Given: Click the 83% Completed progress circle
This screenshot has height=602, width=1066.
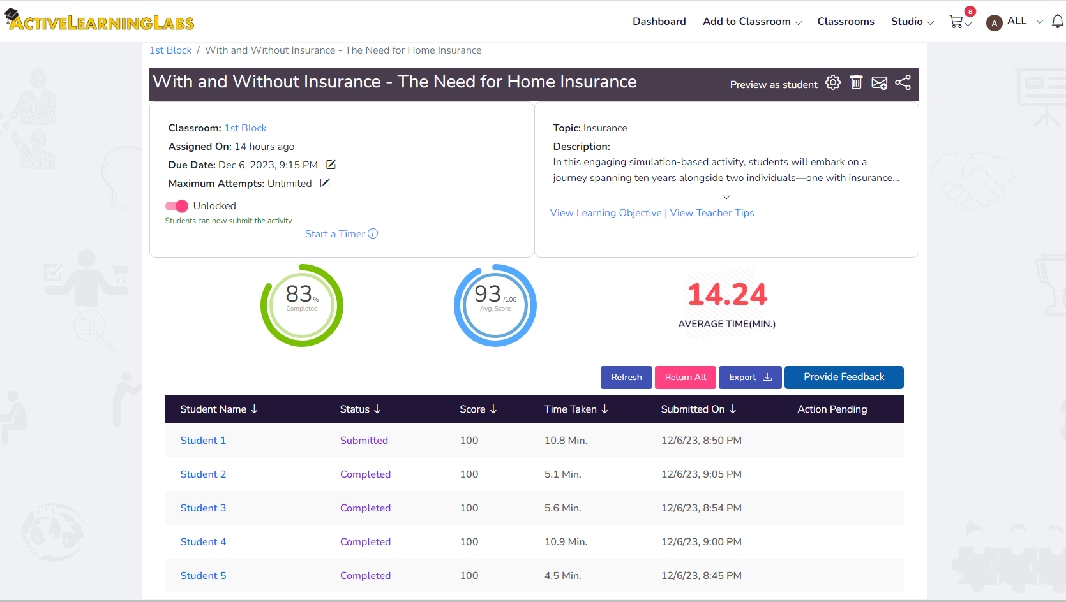Looking at the screenshot, I should coord(302,305).
